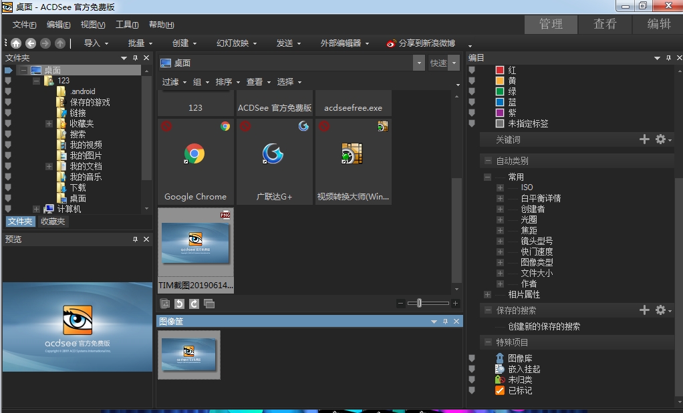
Task: Go back with the left arrow icon
Action: [x=31, y=43]
